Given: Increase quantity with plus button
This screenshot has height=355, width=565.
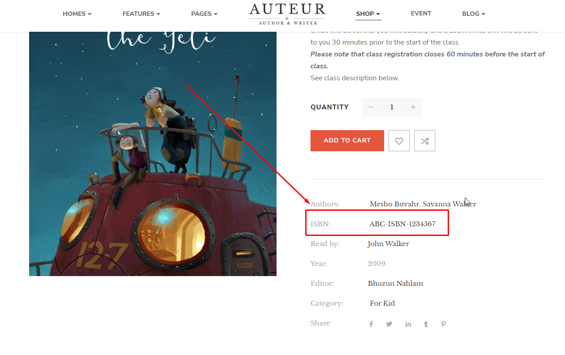Looking at the screenshot, I should point(413,107).
